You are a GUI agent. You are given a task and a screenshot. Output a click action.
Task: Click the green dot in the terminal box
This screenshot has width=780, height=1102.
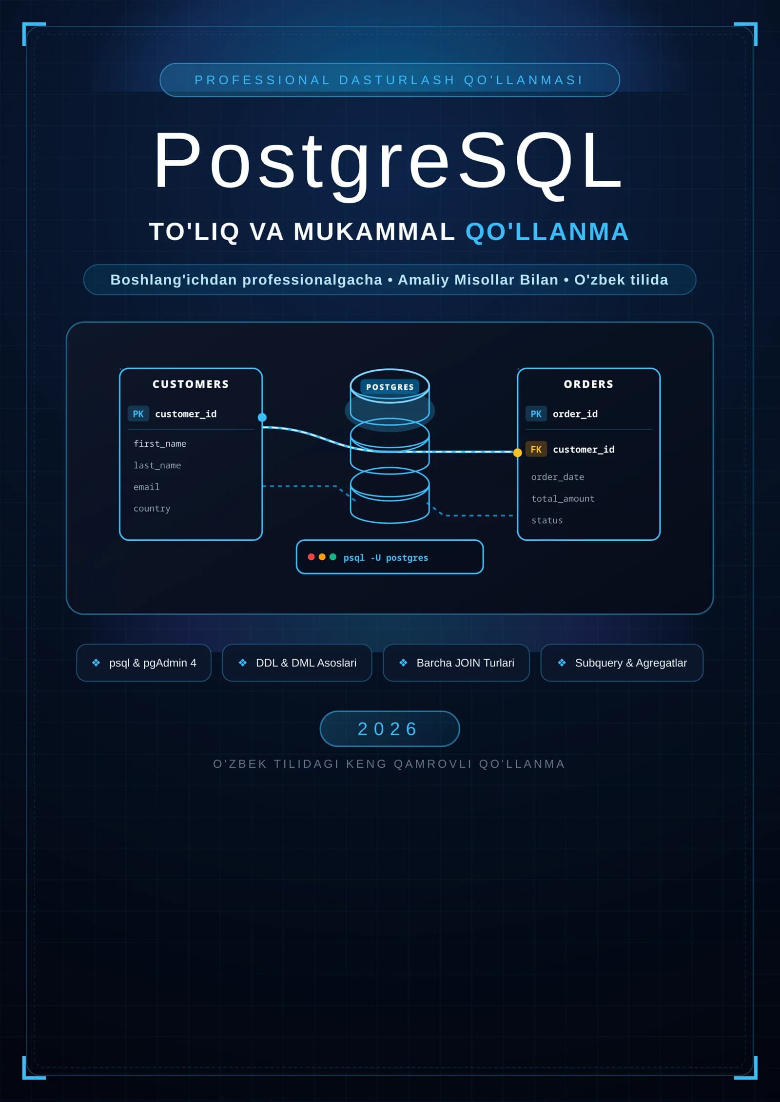click(332, 557)
